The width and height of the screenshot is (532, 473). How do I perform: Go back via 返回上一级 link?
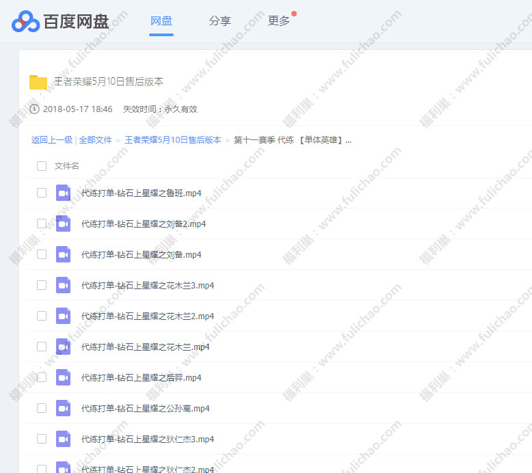(x=52, y=140)
